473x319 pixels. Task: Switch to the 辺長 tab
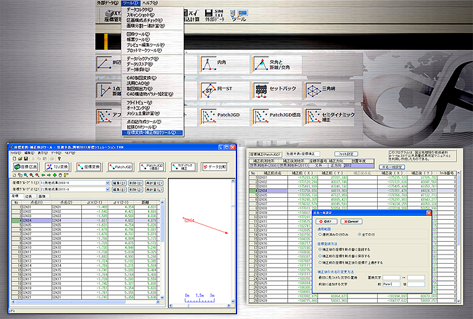coord(29,196)
